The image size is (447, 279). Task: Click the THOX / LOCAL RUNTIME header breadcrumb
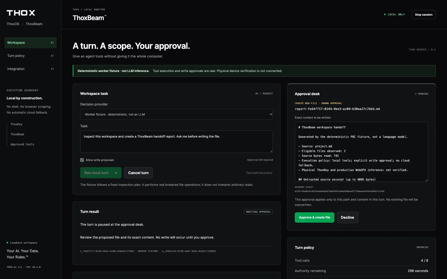pos(89,9)
